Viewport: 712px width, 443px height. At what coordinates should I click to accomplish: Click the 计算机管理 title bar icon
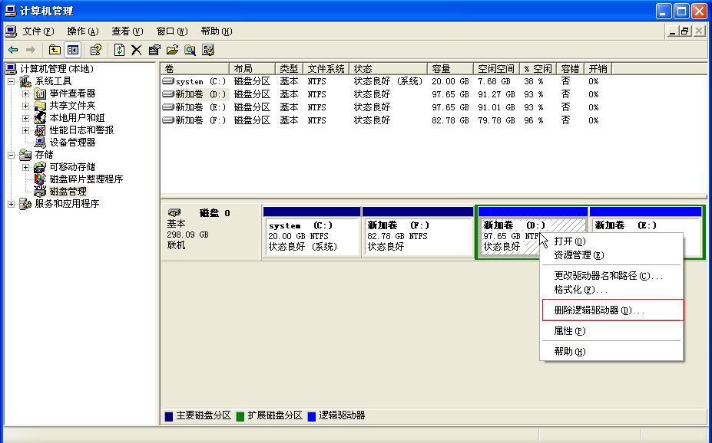click(11, 11)
